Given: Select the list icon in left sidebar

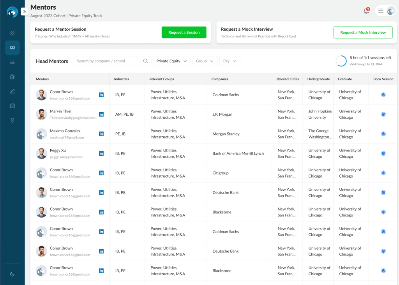Looking at the screenshot, I should click(12, 62).
